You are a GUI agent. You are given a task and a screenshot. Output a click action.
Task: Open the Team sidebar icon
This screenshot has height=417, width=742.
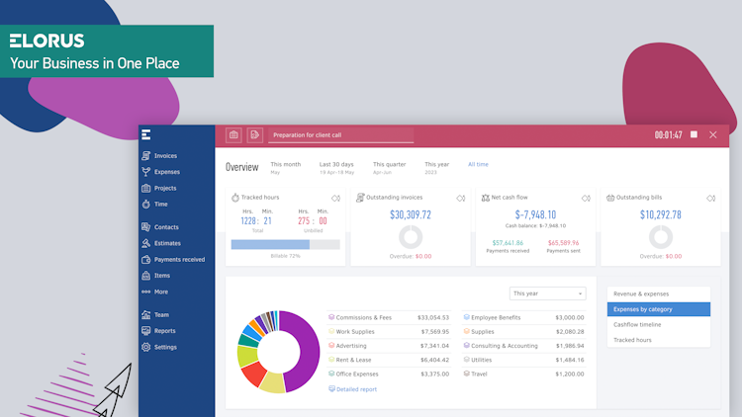(146, 314)
